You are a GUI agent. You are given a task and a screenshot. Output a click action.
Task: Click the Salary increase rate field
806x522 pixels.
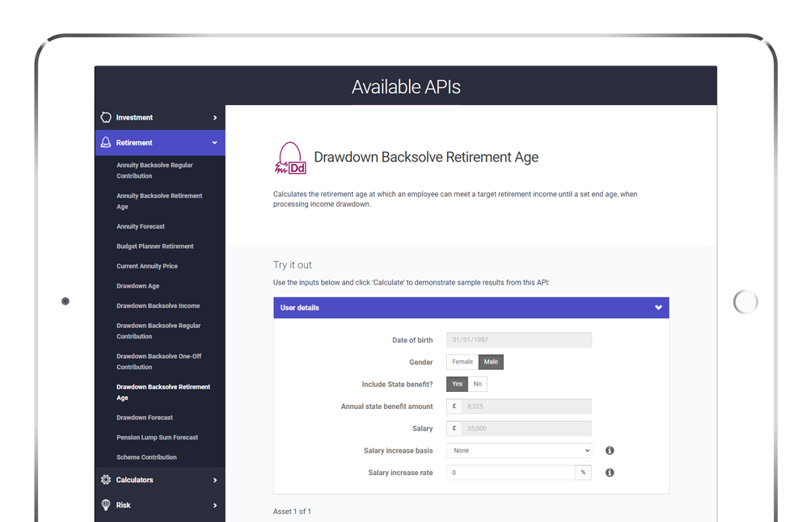(510, 473)
